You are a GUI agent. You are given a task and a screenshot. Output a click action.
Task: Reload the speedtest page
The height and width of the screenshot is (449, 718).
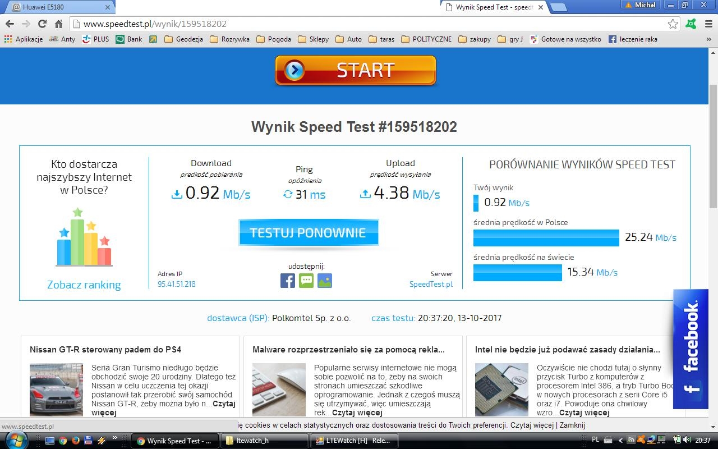click(x=42, y=24)
